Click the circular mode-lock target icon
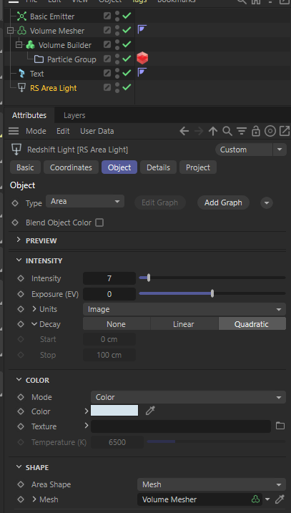 (270, 131)
